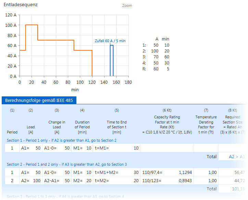This screenshot has width=248, height=200.
Task: Click Section 1 - Period 1 only heading
Action: click(x=62, y=140)
